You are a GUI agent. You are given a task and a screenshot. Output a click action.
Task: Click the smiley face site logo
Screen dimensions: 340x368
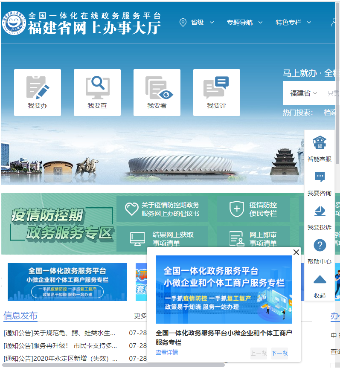pos(14,23)
